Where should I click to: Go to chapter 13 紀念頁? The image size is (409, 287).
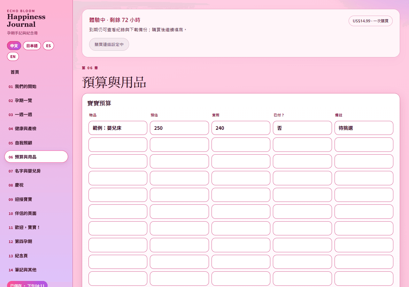(x=36, y=256)
